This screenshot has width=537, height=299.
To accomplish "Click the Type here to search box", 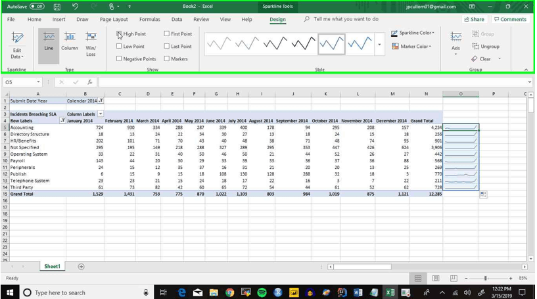I will 85,292.
